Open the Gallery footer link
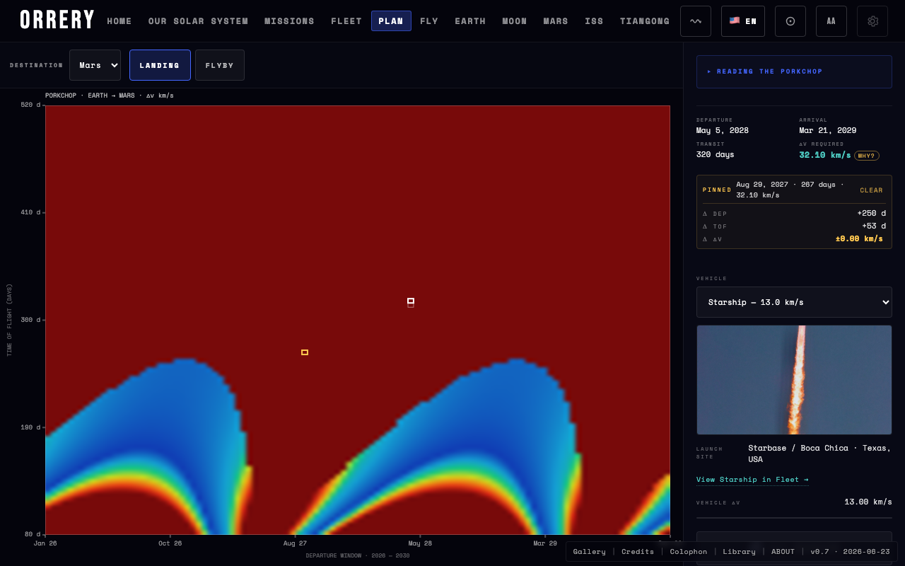The height and width of the screenshot is (566, 905). click(x=589, y=551)
